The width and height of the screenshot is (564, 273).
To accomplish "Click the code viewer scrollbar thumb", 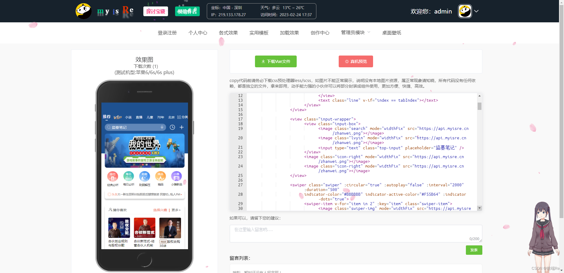I will point(479,106).
